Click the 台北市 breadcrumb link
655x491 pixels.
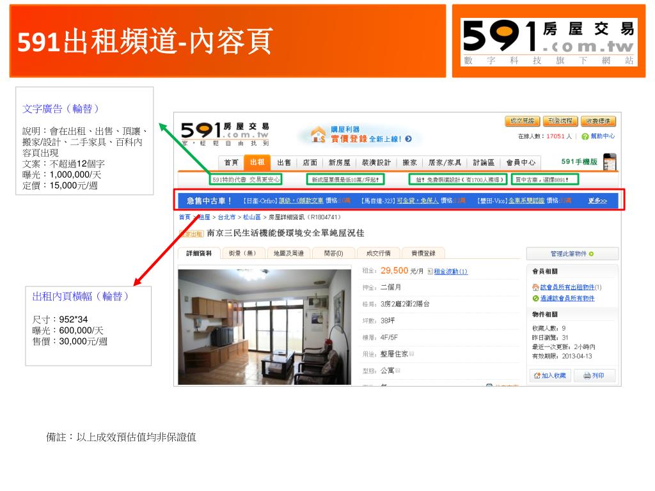[226, 217]
